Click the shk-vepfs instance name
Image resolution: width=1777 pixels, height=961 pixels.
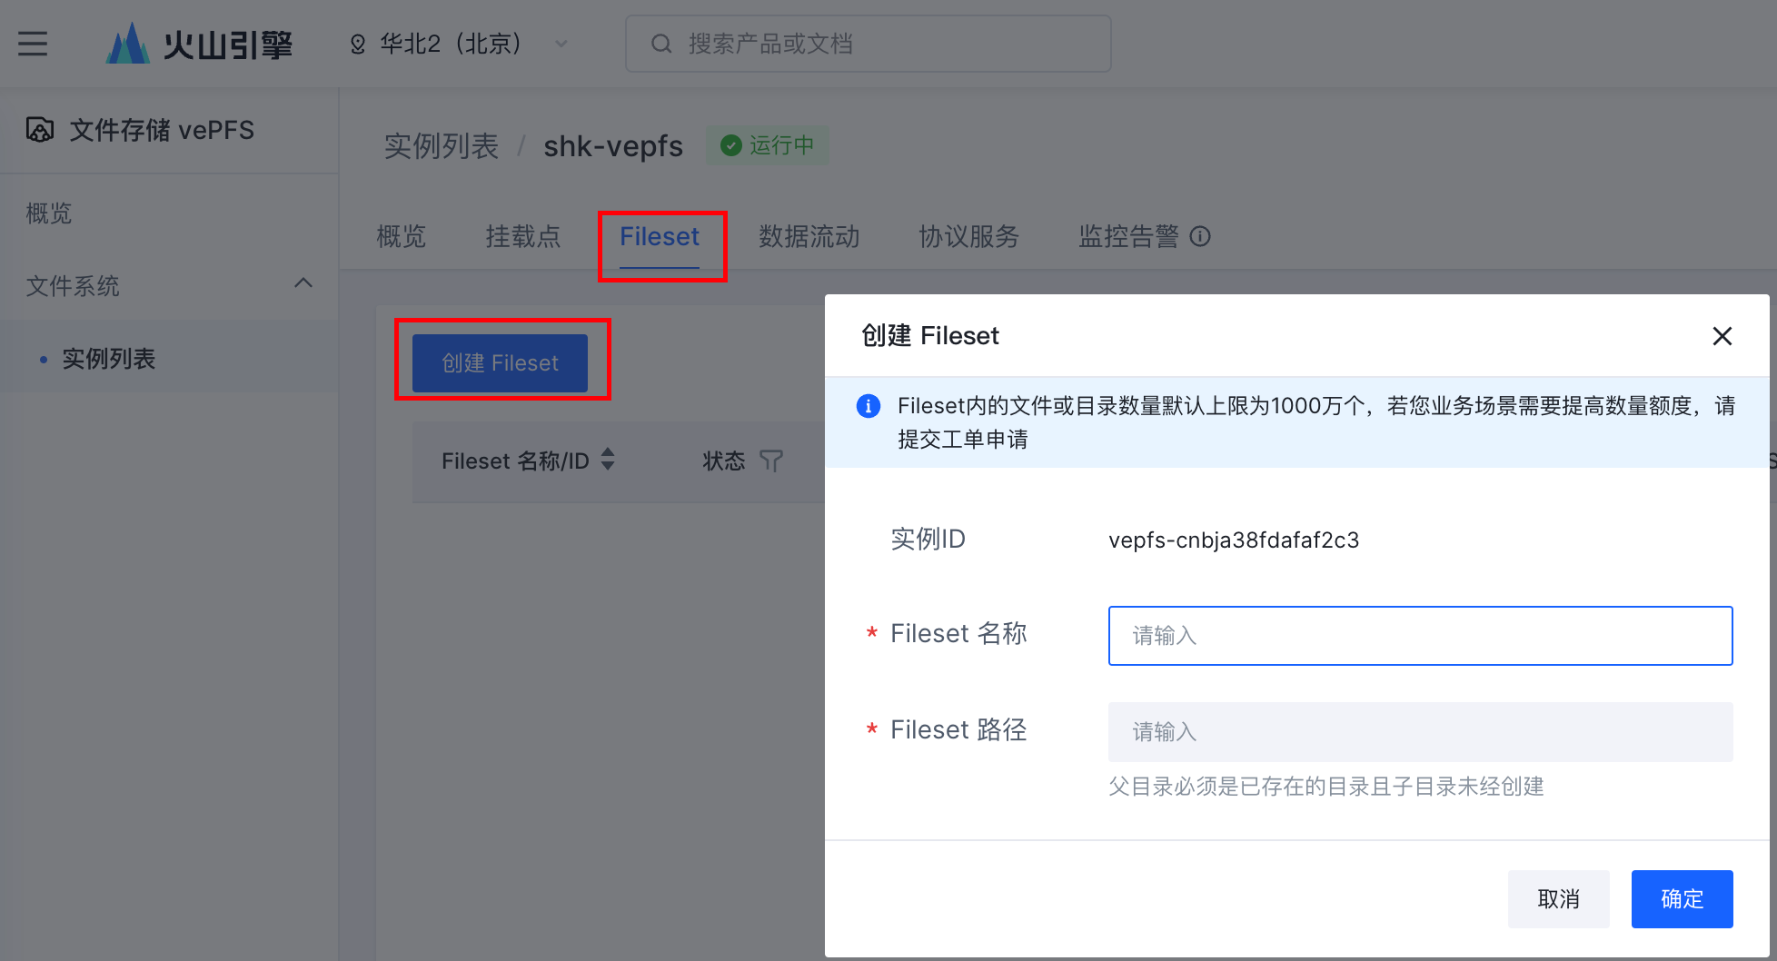point(613,145)
